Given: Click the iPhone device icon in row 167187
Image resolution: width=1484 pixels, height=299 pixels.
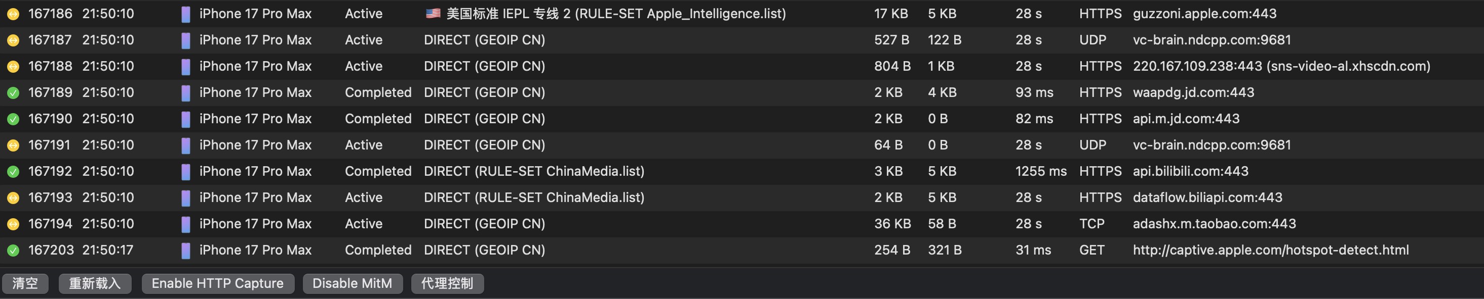Looking at the screenshot, I should click(185, 40).
